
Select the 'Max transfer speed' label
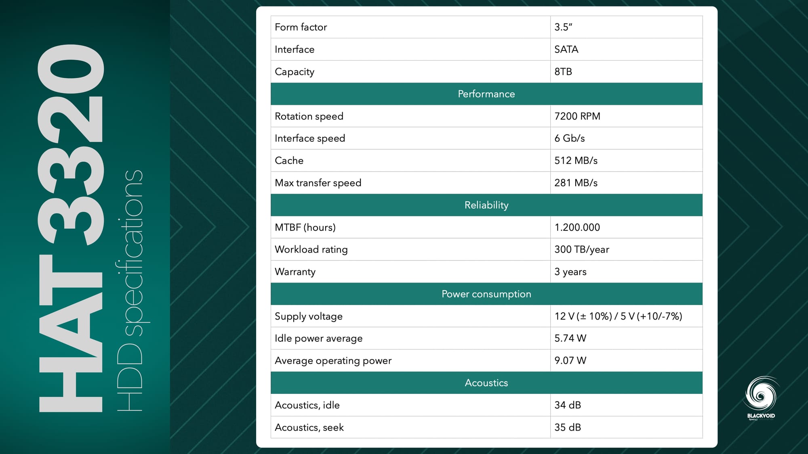click(x=318, y=183)
